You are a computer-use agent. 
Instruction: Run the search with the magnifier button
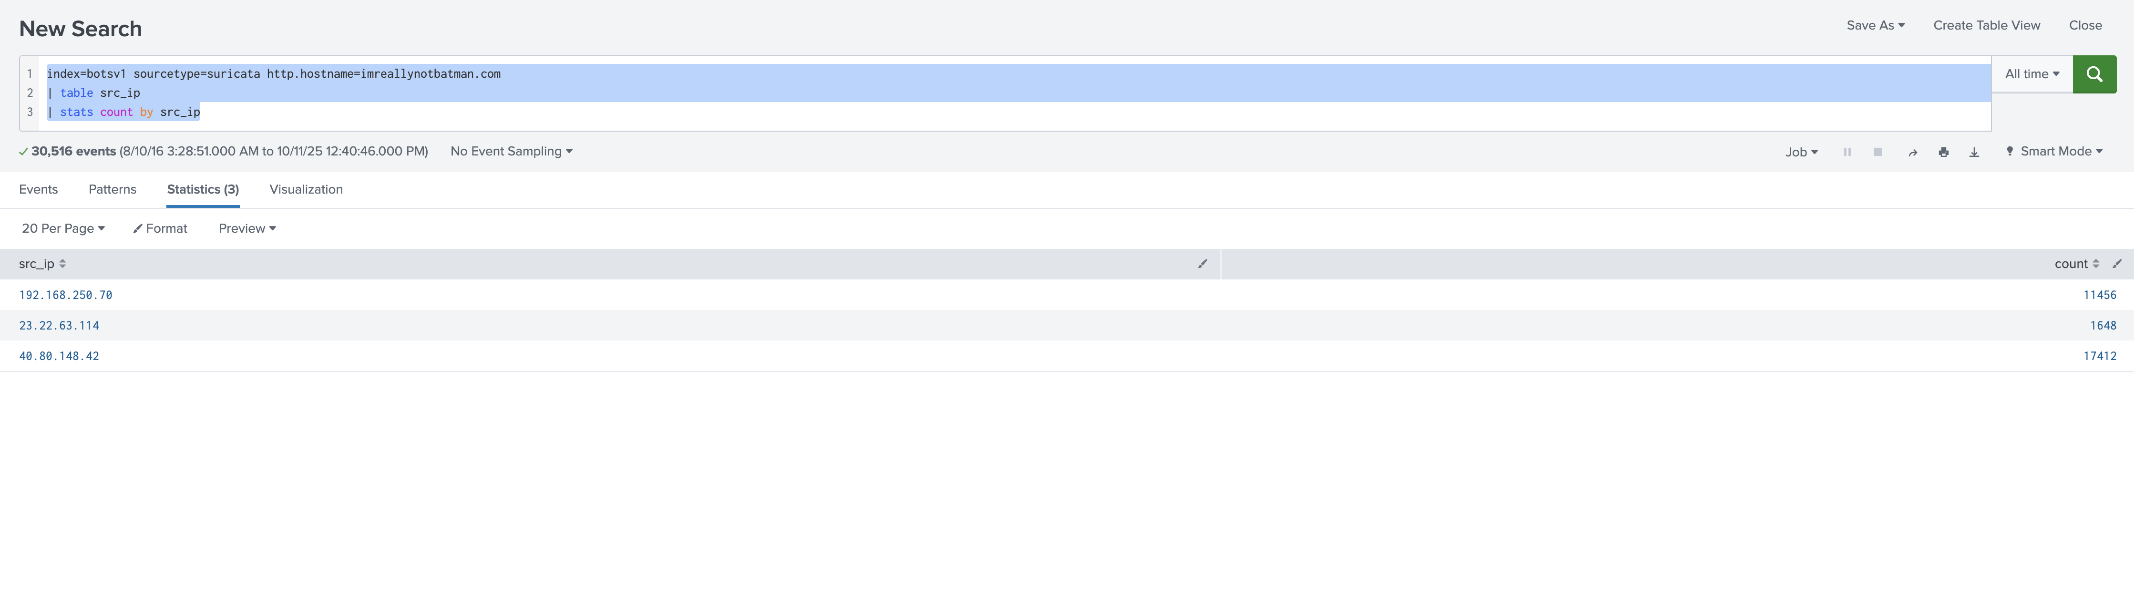tap(2093, 74)
